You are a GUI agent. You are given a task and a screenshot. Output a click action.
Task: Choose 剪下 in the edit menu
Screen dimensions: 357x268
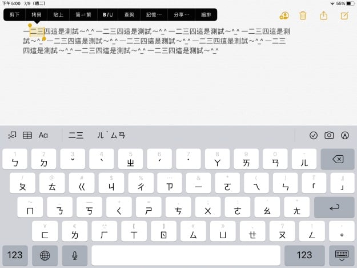(x=15, y=14)
